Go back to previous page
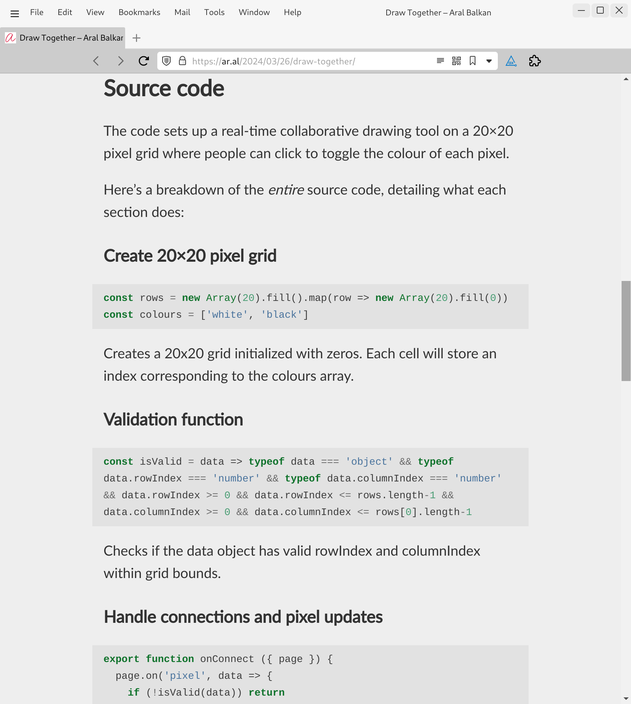This screenshot has width=631, height=704. pyautogui.click(x=96, y=61)
